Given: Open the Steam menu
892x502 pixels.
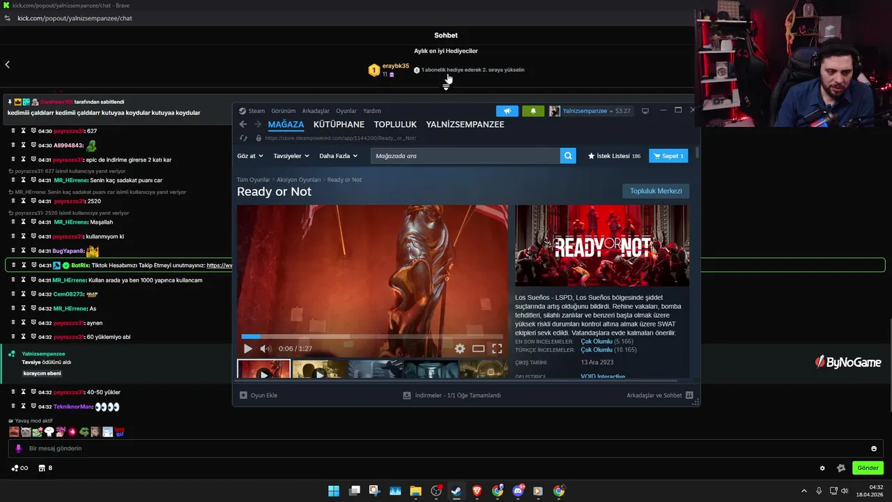Looking at the screenshot, I should pyautogui.click(x=252, y=111).
